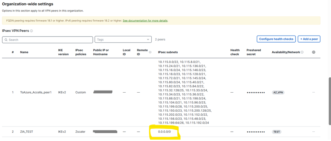The width and height of the screenshot is (331, 141).
Task: Click the Add a peer button
Action: [x=309, y=39]
